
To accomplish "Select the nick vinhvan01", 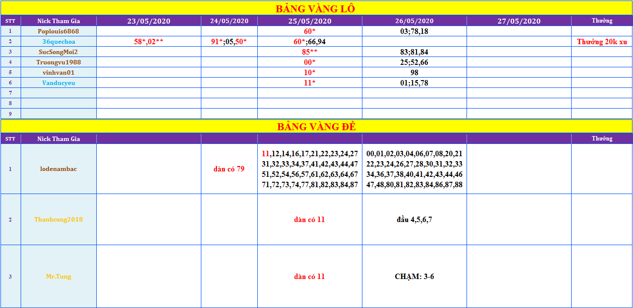I will (x=58, y=72).
